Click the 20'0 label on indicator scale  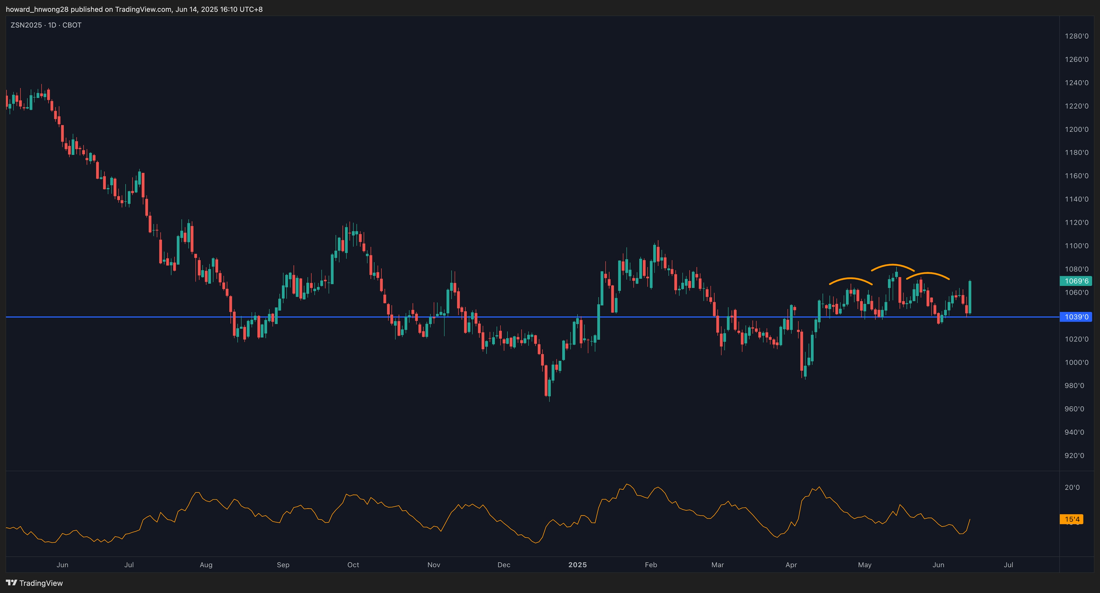point(1072,487)
